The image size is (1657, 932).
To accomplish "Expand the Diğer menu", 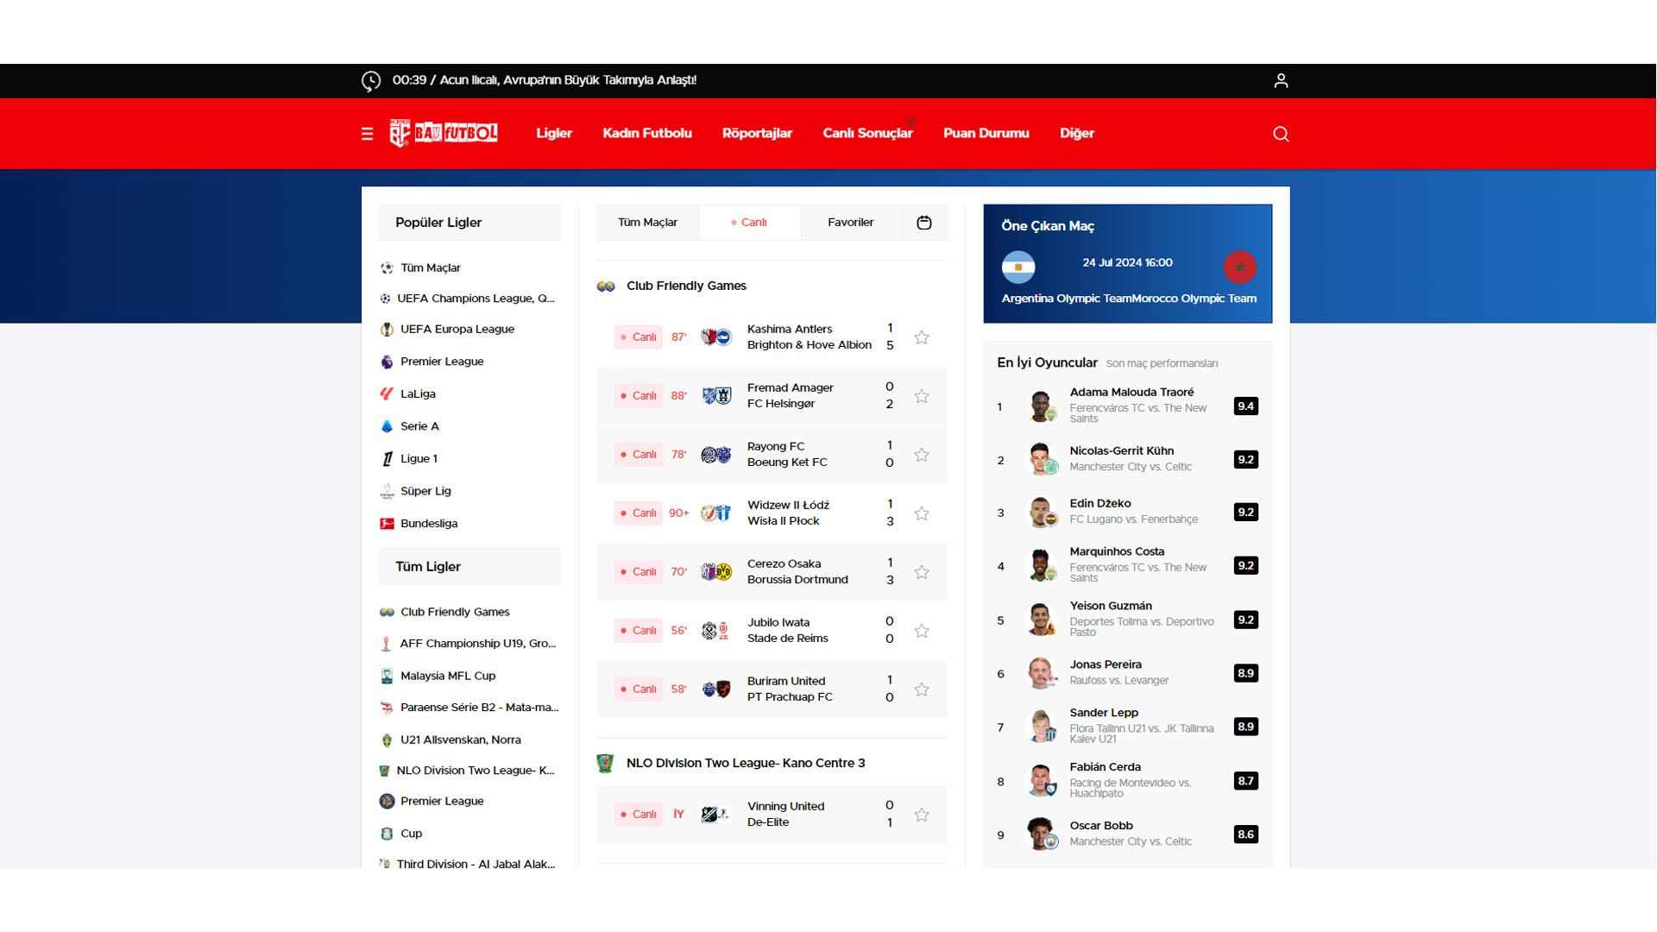I will tap(1077, 133).
